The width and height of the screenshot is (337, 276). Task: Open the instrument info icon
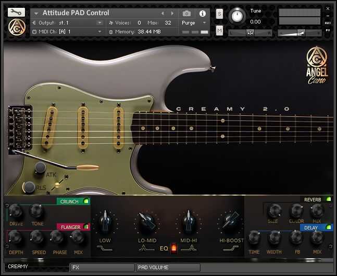[203, 14]
